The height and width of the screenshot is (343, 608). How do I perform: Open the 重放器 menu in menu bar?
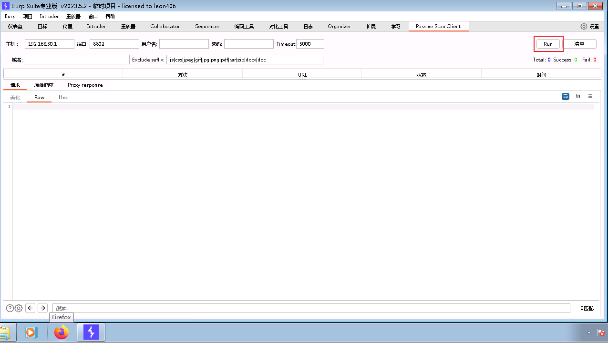73,16
